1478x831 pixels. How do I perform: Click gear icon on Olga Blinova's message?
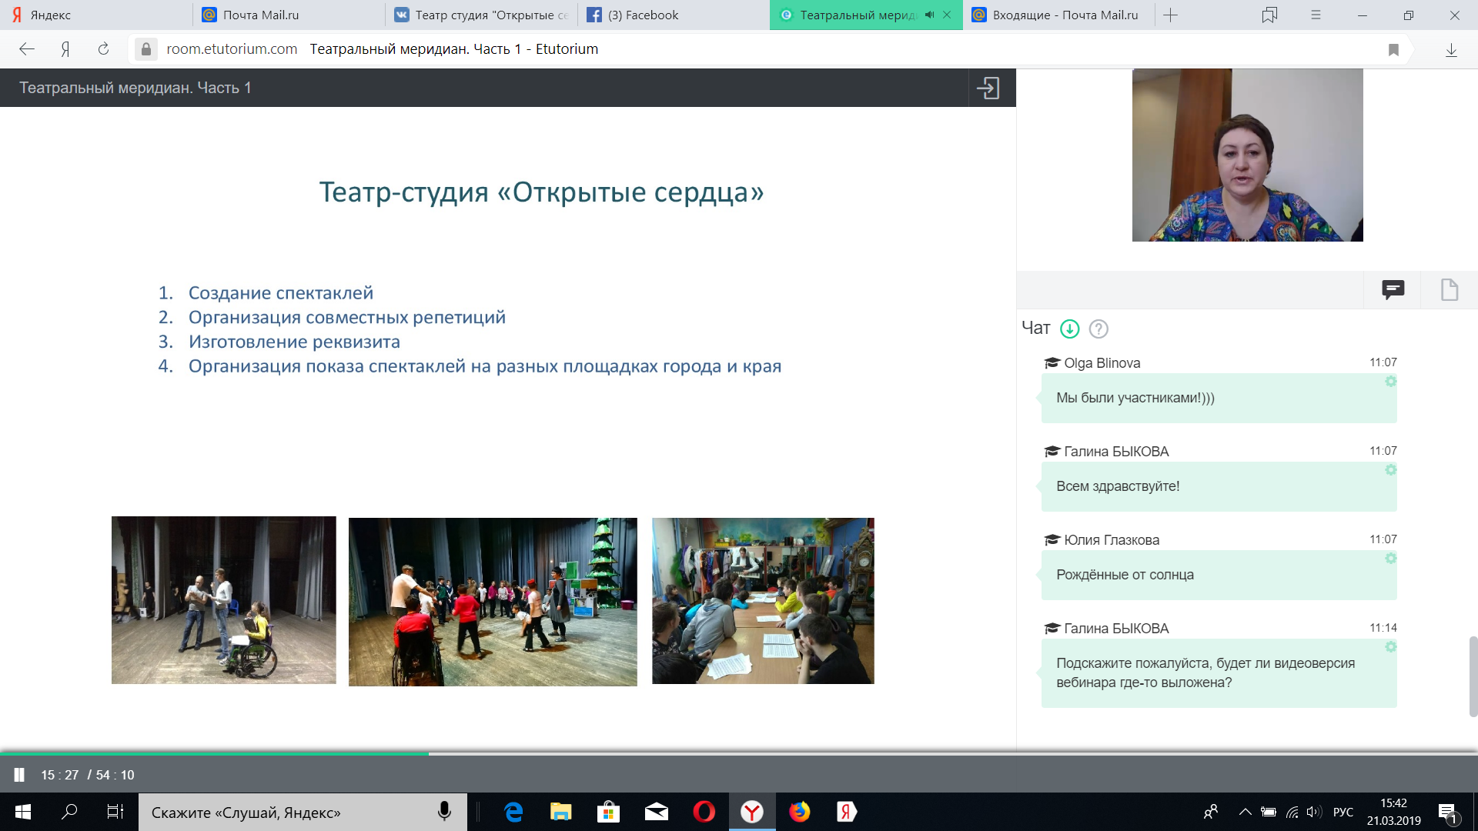[x=1390, y=382]
